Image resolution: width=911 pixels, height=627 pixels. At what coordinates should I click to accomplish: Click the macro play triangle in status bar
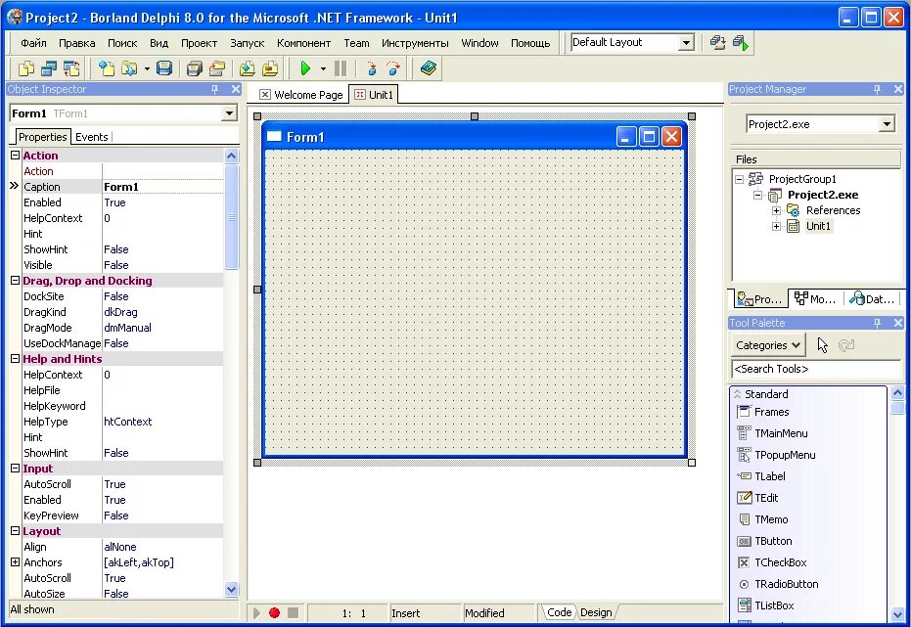coord(256,612)
